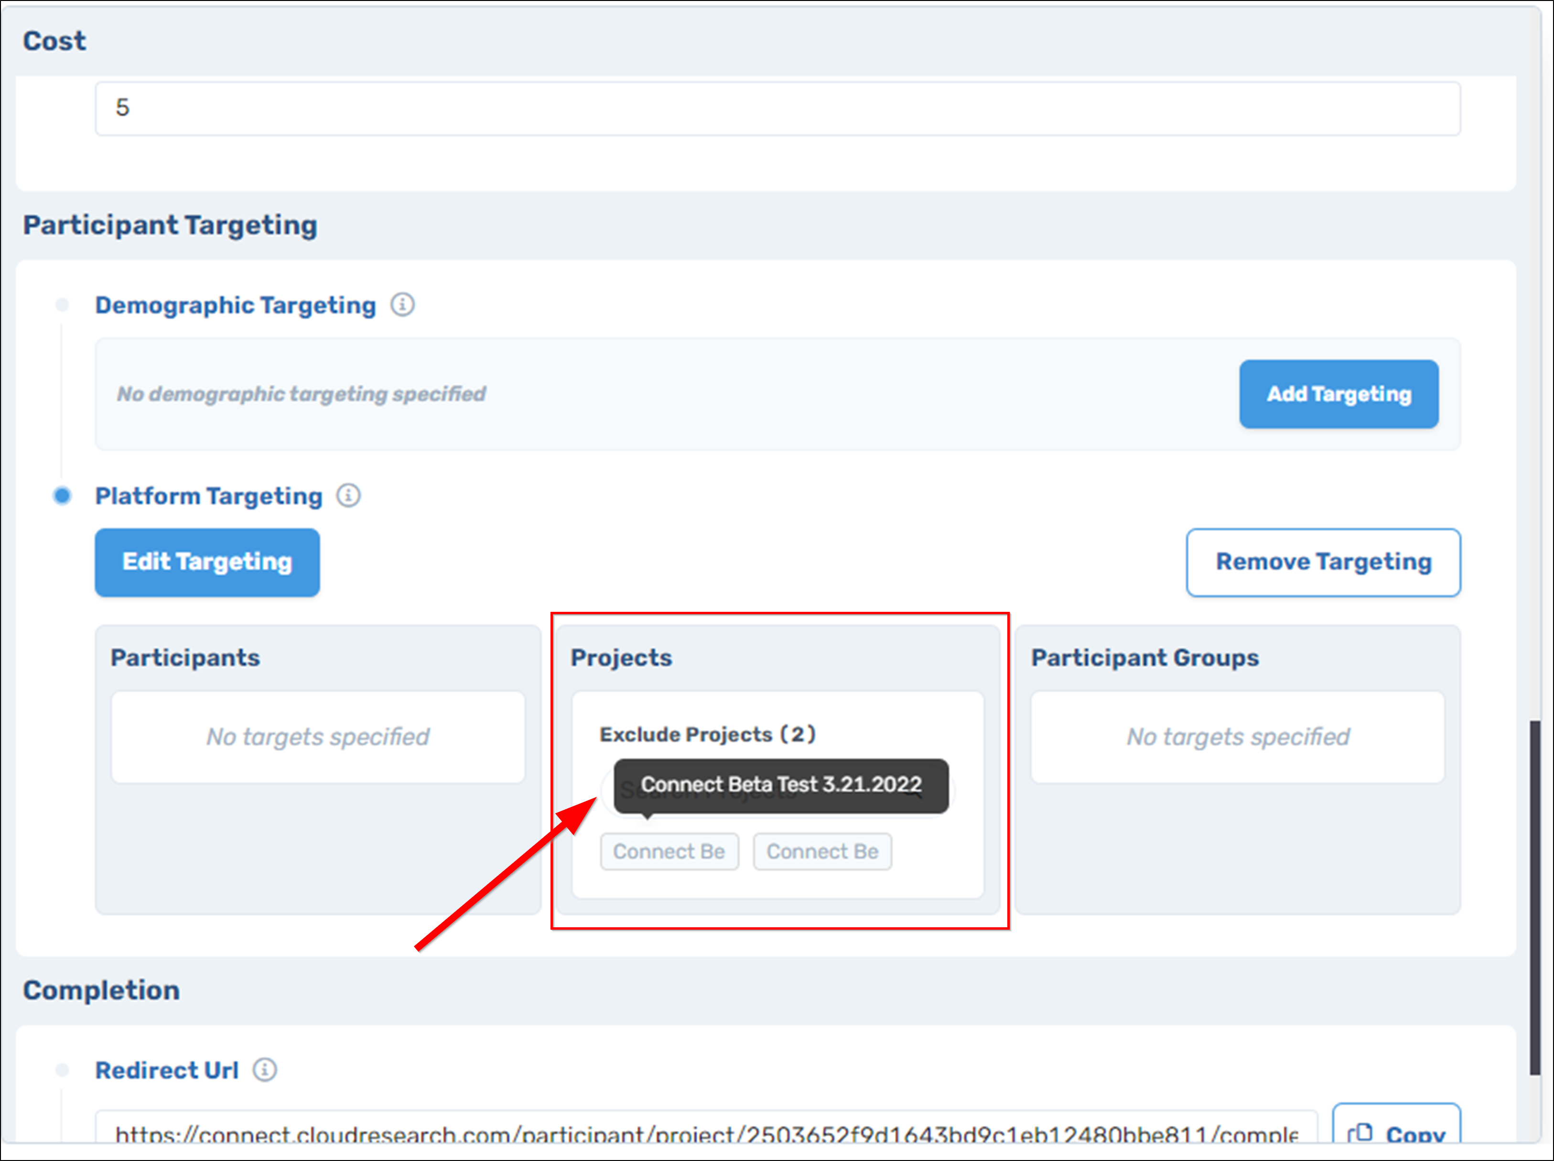
Task: Click the Projects panel heading
Action: [x=621, y=658]
